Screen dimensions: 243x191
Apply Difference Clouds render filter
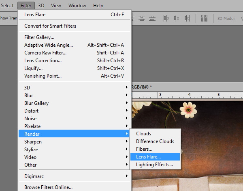tap(155, 141)
